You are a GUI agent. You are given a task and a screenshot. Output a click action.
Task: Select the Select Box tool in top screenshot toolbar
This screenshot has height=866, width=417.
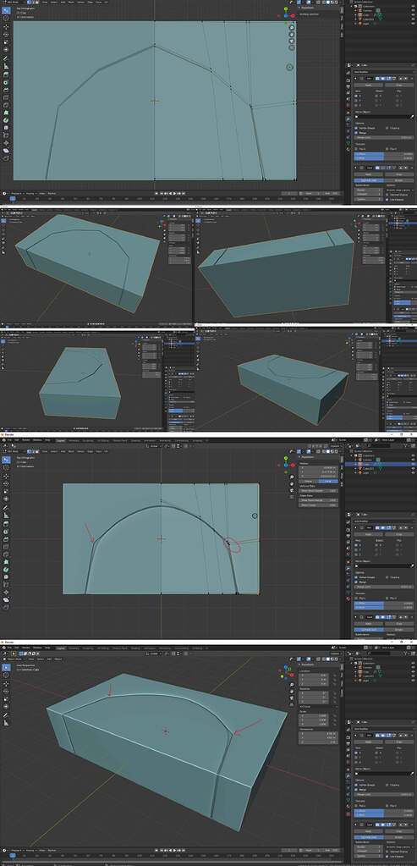(6, 10)
